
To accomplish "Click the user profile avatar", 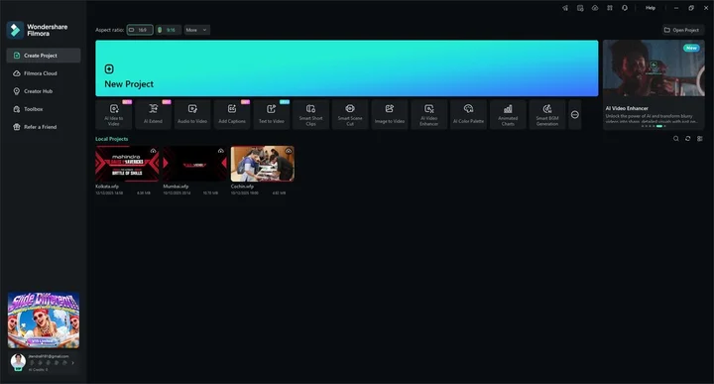I will click(x=18, y=362).
